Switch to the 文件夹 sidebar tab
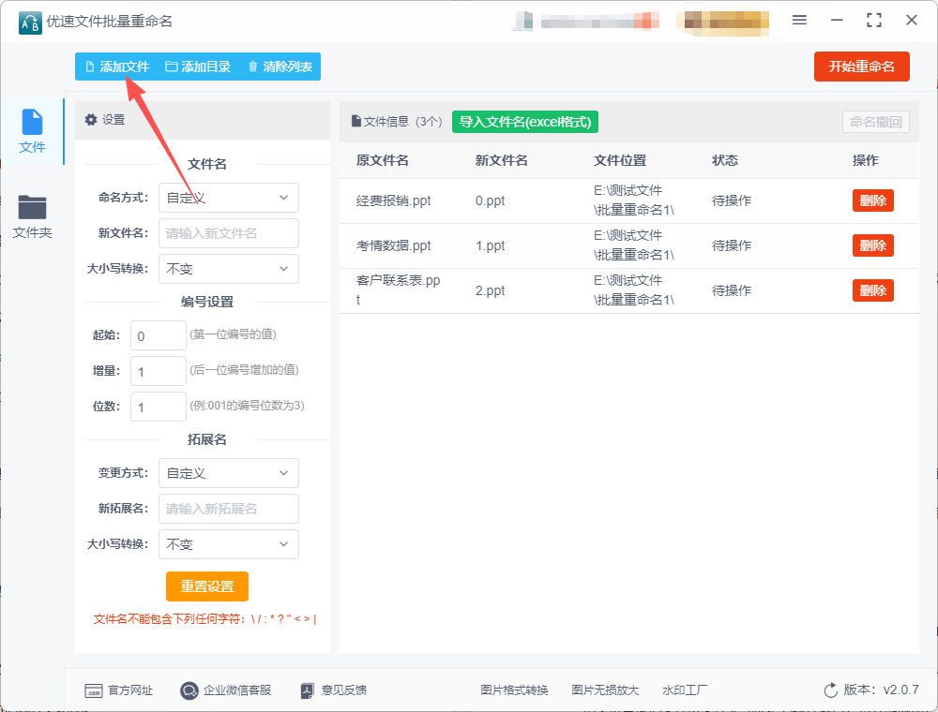Screen dimensions: 938x712 click(32, 216)
